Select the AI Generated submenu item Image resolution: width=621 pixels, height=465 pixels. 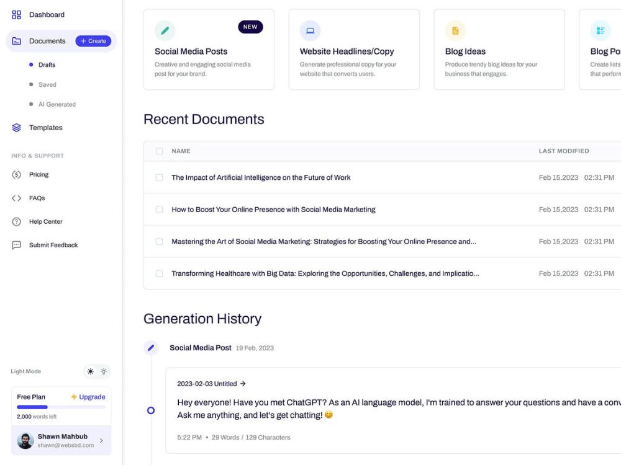pos(57,104)
